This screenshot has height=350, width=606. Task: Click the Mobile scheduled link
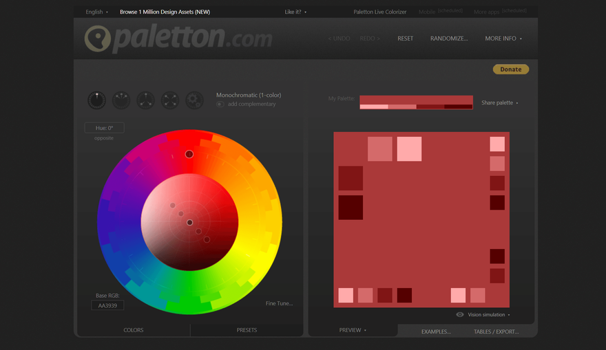[441, 12]
